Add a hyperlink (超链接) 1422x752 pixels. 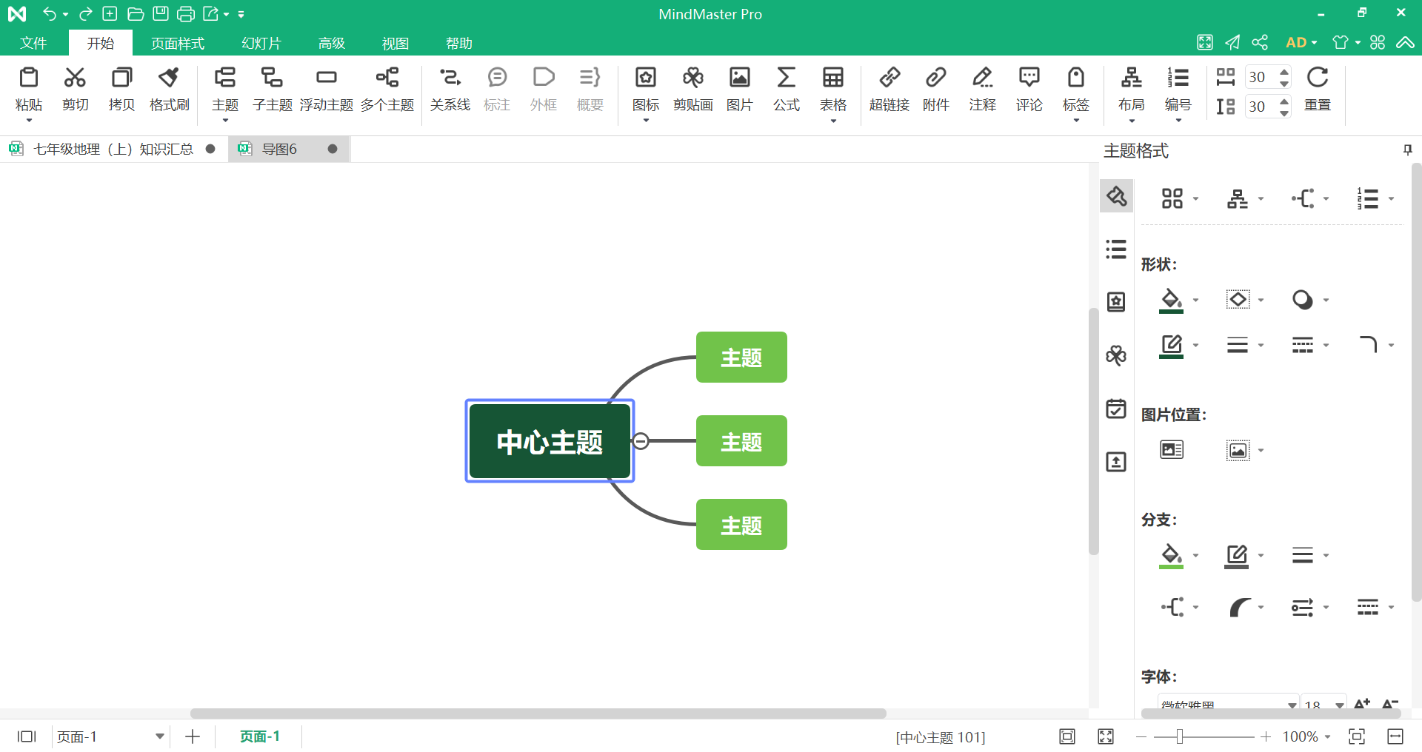[889, 90]
